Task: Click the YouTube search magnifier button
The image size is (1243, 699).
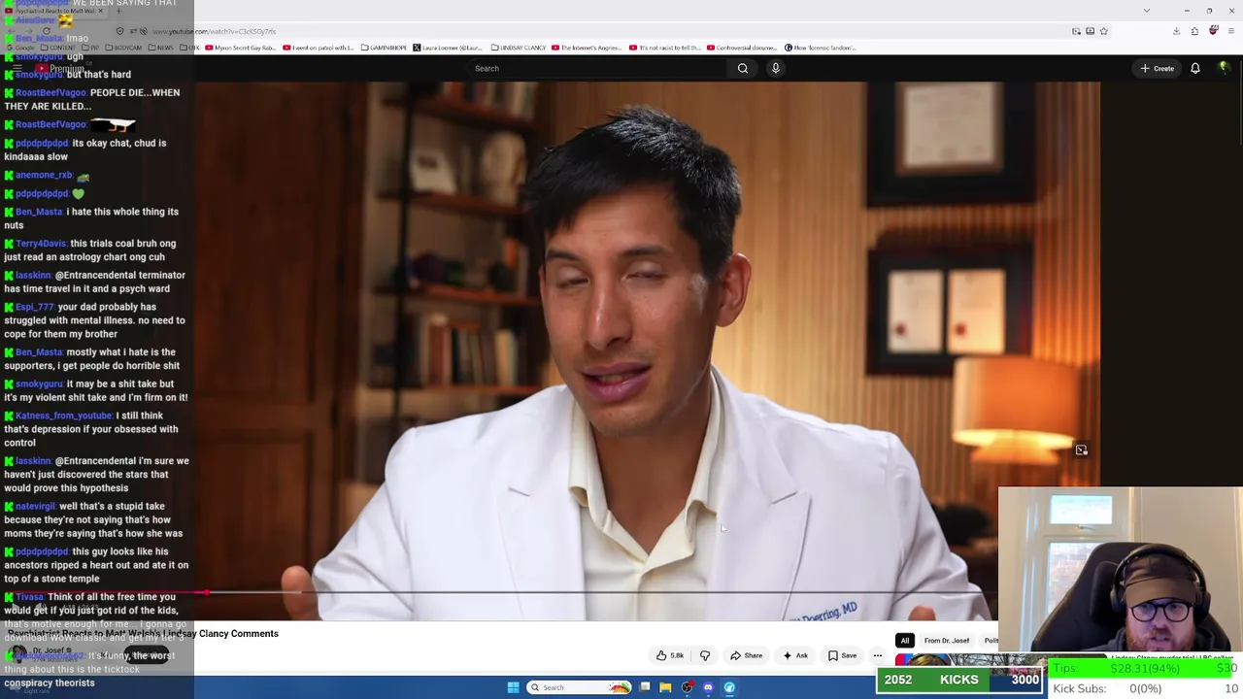Action: (x=742, y=68)
